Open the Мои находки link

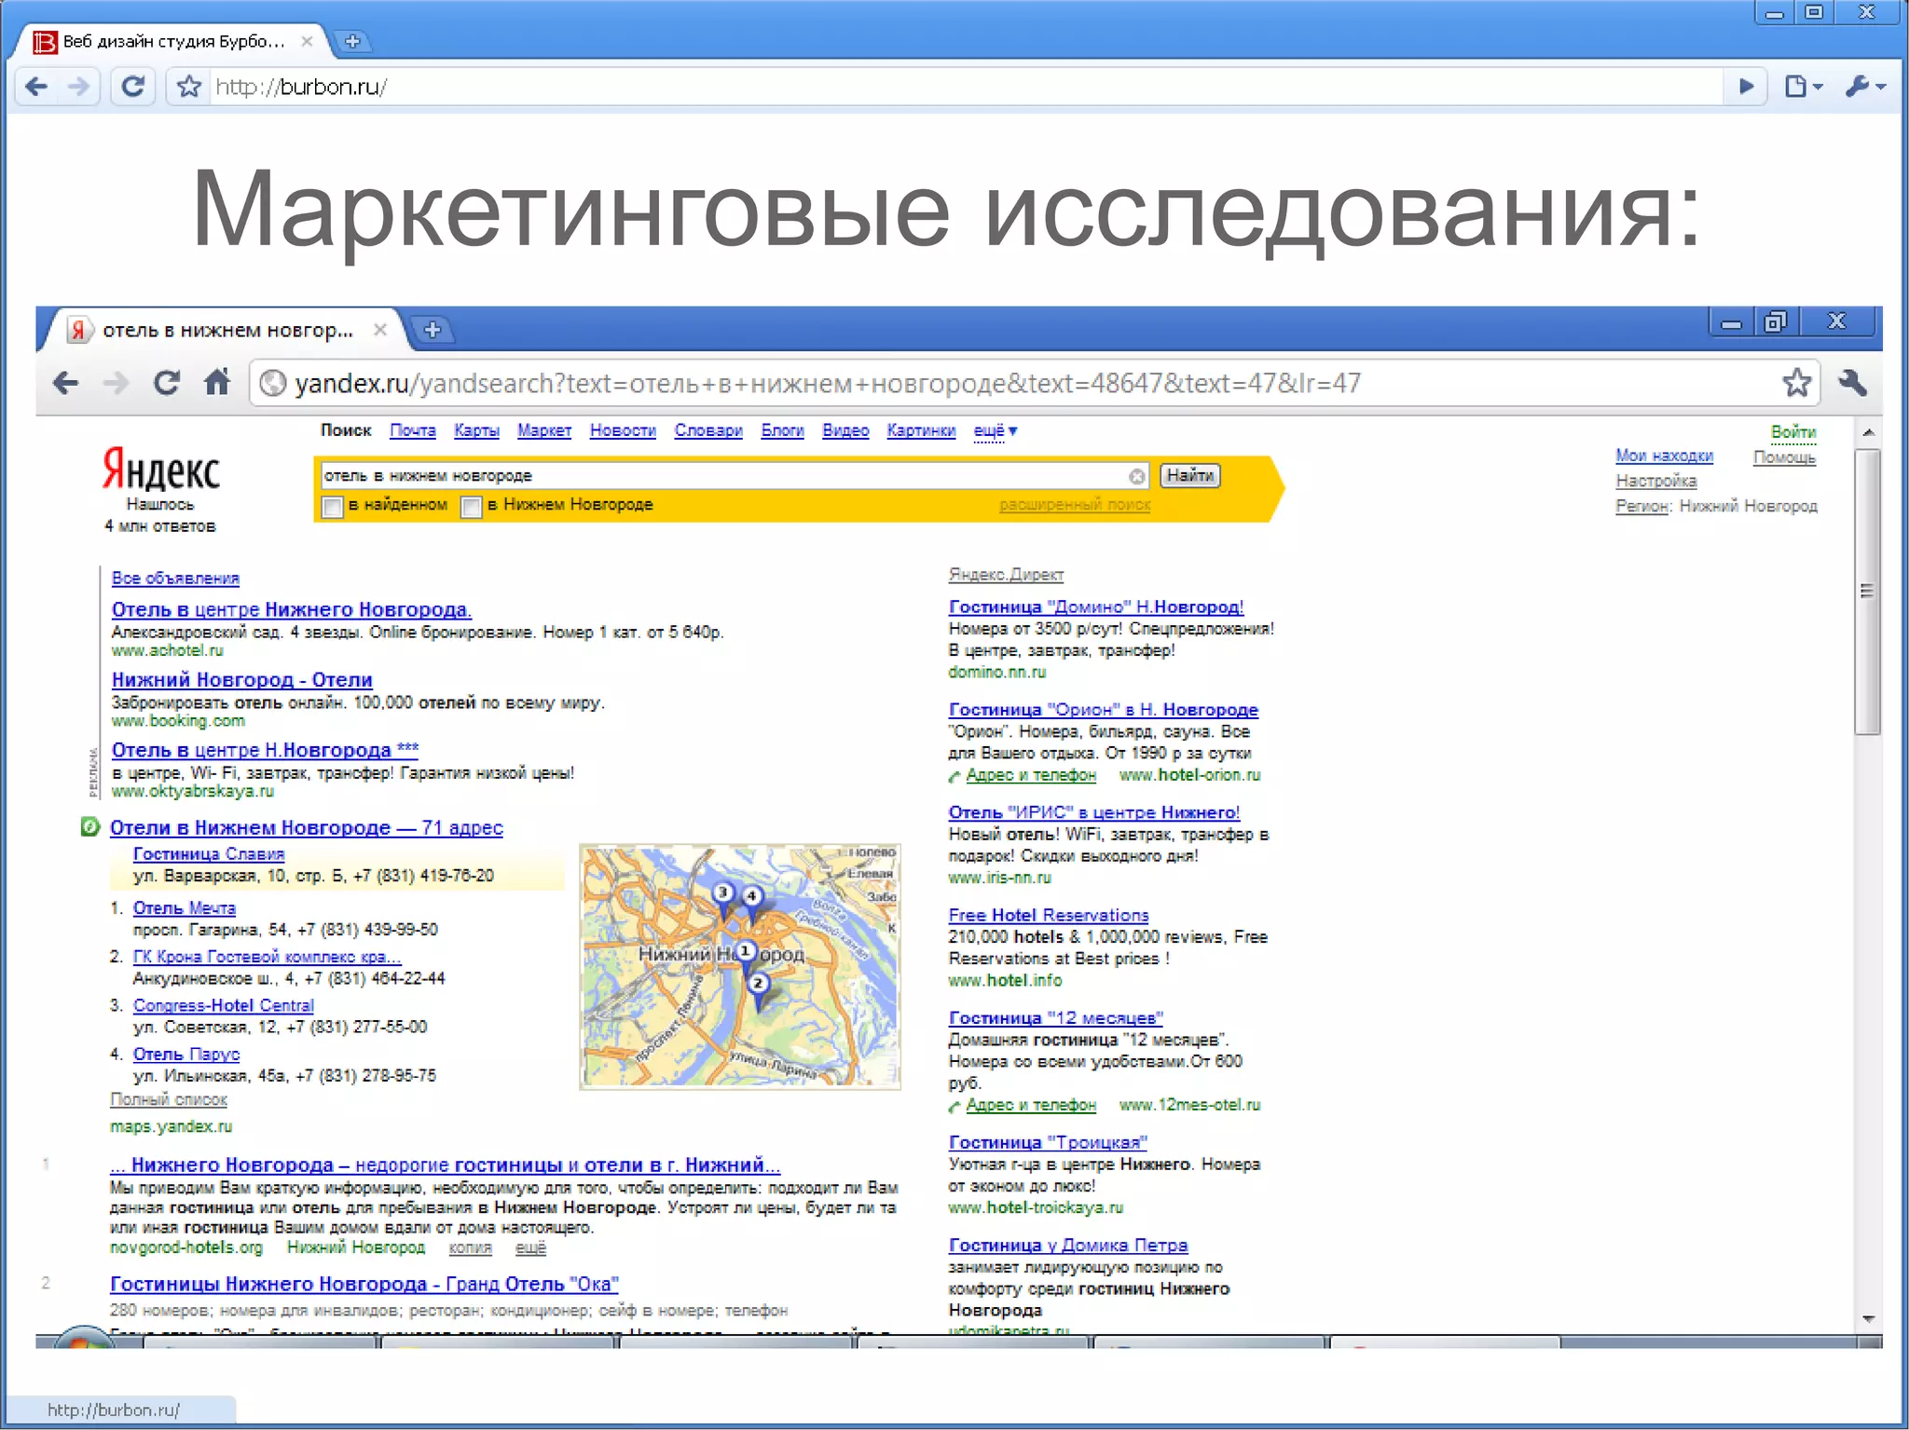(x=1664, y=456)
